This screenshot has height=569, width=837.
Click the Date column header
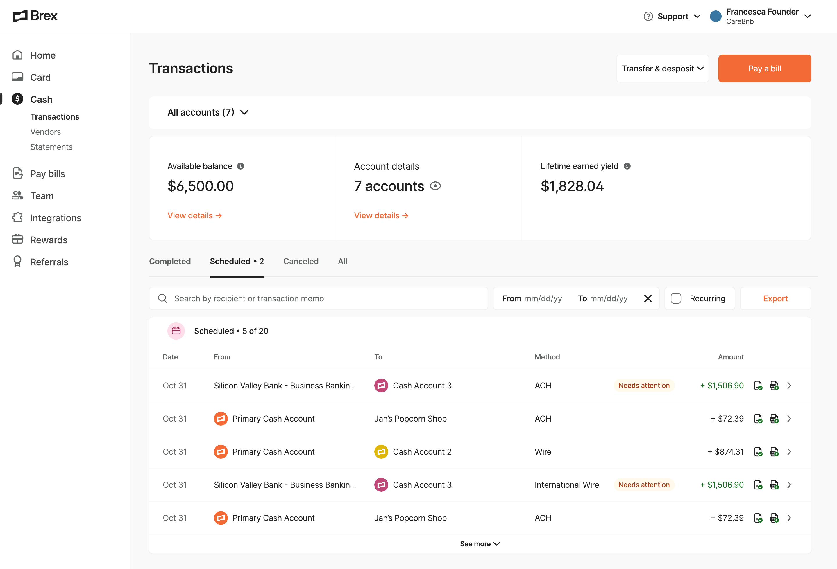[170, 357]
